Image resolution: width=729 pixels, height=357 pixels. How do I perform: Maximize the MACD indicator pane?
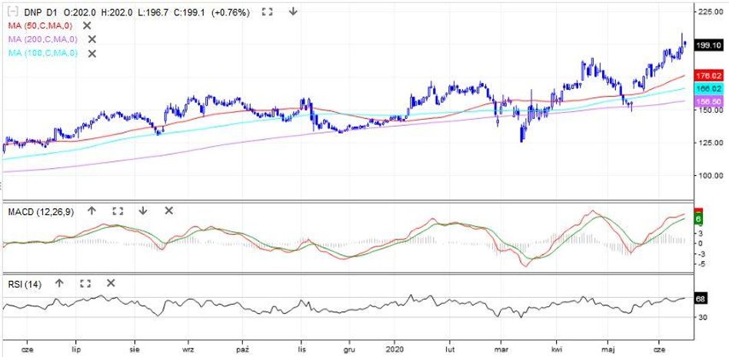pyautogui.click(x=118, y=210)
